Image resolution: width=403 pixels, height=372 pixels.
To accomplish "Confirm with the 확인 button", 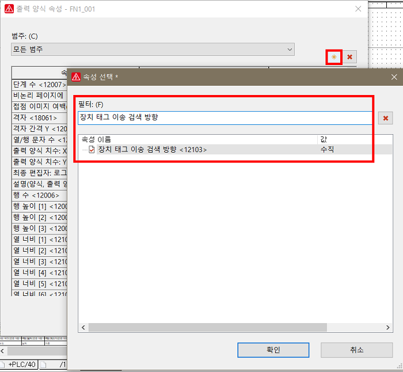I will coord(273,350).
